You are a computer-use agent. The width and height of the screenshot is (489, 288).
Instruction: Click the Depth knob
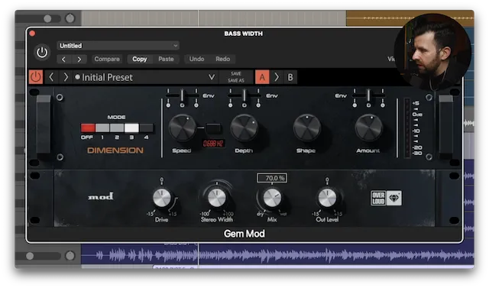tap(244, 128)
